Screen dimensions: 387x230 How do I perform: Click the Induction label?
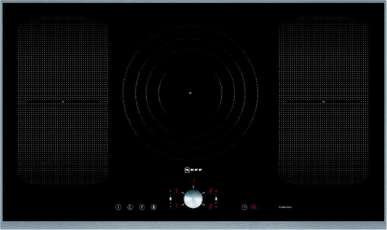coord(285,207)
